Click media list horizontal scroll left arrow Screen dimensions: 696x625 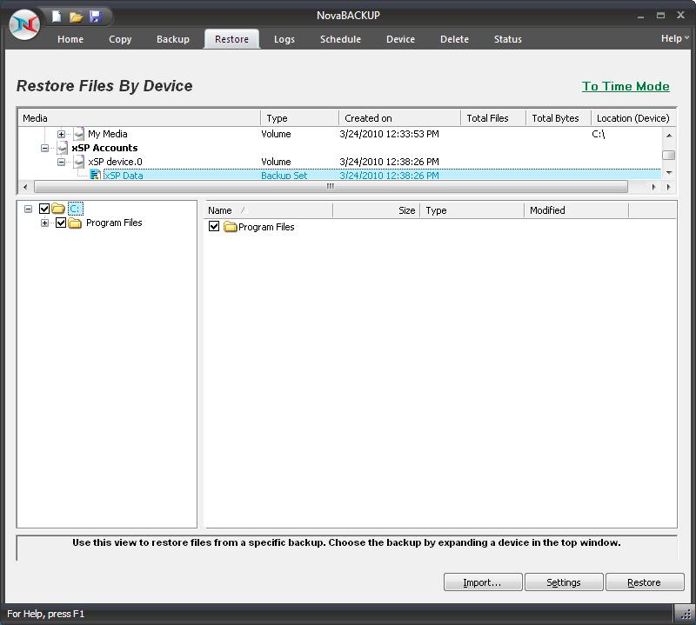(25, 187)
